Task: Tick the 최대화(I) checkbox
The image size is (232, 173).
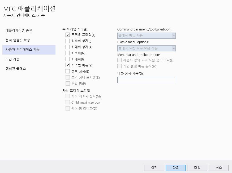Action: [68, 59]
